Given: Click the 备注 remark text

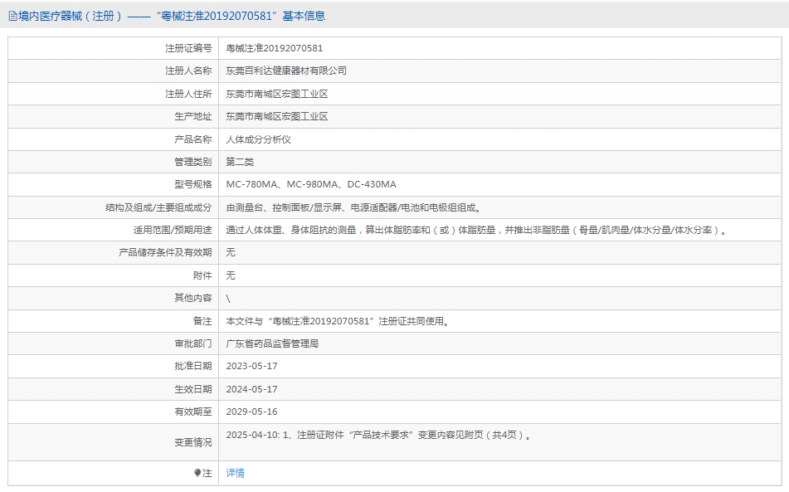Looking at the screenshot, I should 338,321.
